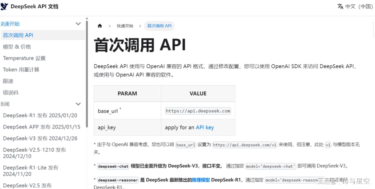Click the api_key table cell
The width and height of the screenshot is (375, 189).
127,127
